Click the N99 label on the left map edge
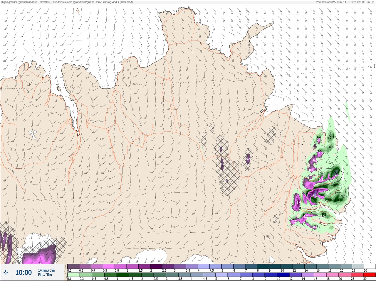This screenshot has width=376, height=281. coord(1,89)
